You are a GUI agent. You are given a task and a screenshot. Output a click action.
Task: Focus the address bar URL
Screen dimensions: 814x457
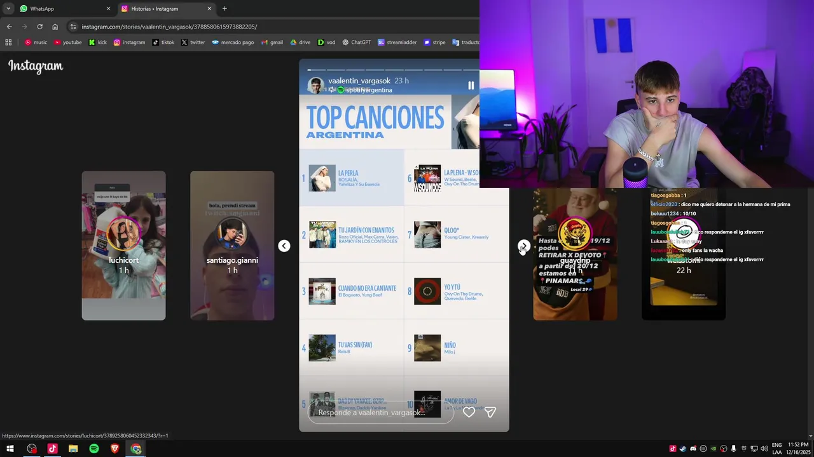tap(169, 27)
